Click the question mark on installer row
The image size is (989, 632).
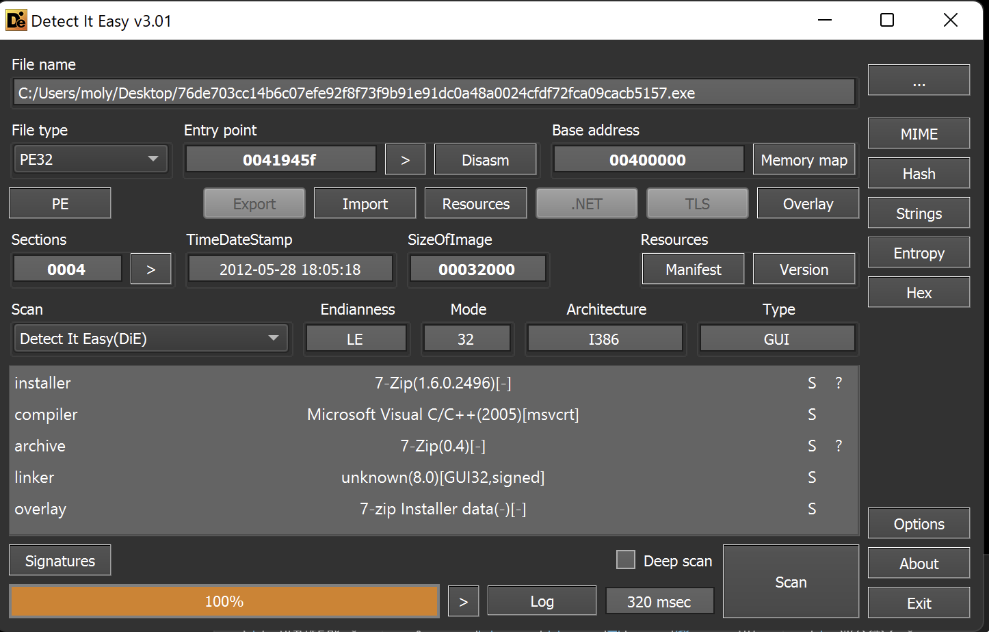[839, 383]
